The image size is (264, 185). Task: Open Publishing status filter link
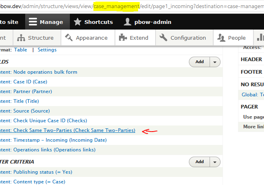(36, 172)
